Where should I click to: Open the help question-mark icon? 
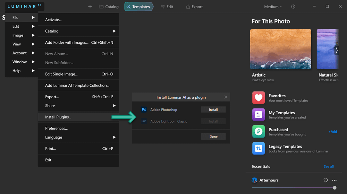point(293,7)
